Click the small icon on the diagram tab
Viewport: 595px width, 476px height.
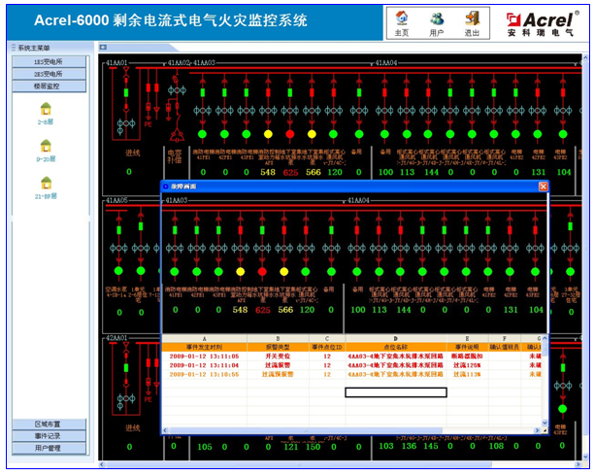coord(103,47)
